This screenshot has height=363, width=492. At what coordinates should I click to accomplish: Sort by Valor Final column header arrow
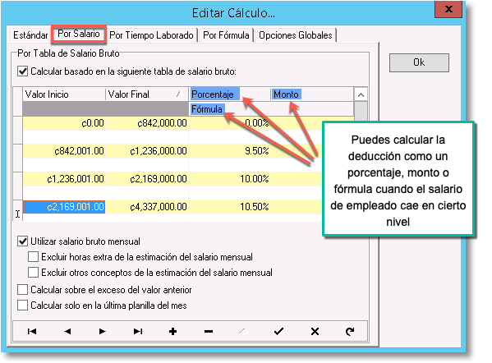click(179, 94)
